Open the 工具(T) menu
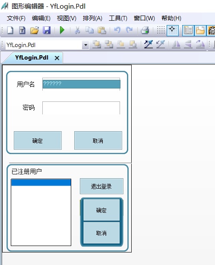Viewport: 215px width, 265px height. tap(118, 18)
